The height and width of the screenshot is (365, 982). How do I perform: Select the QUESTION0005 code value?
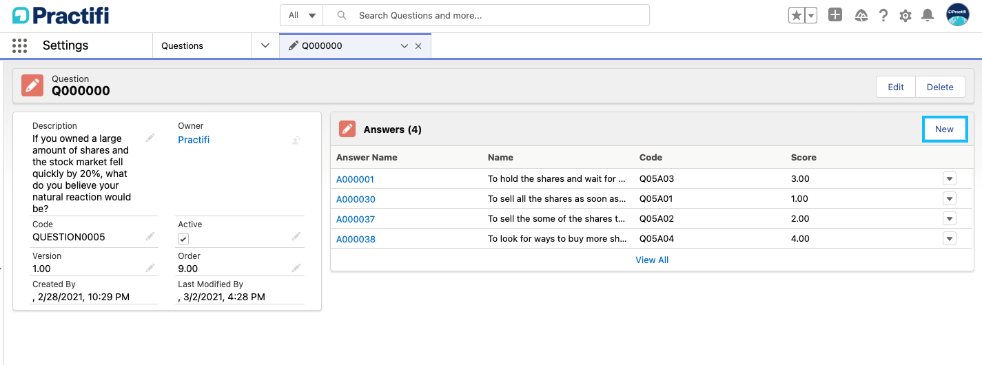click(x=69, y=237)
